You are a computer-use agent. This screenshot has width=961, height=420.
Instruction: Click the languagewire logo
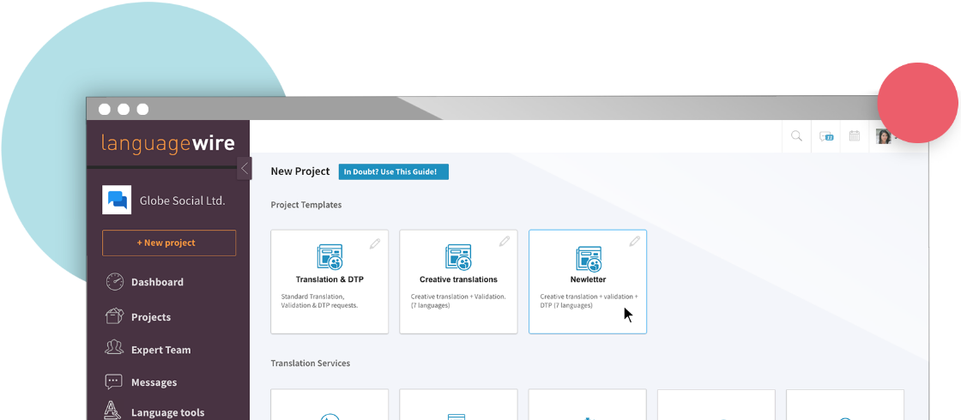[167, 143]
